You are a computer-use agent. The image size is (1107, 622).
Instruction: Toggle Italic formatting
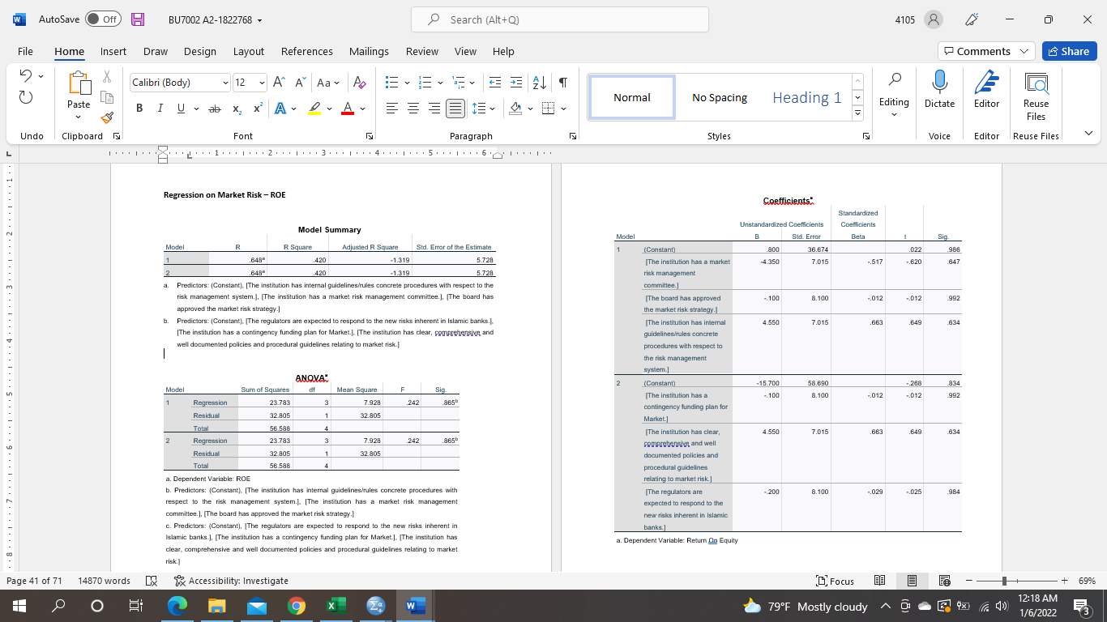[x=160, y=109]
